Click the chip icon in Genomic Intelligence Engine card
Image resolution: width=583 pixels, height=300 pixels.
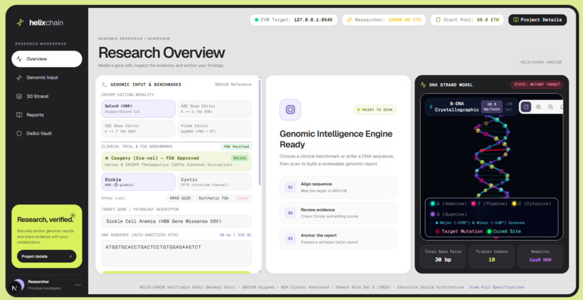[290, 110]
